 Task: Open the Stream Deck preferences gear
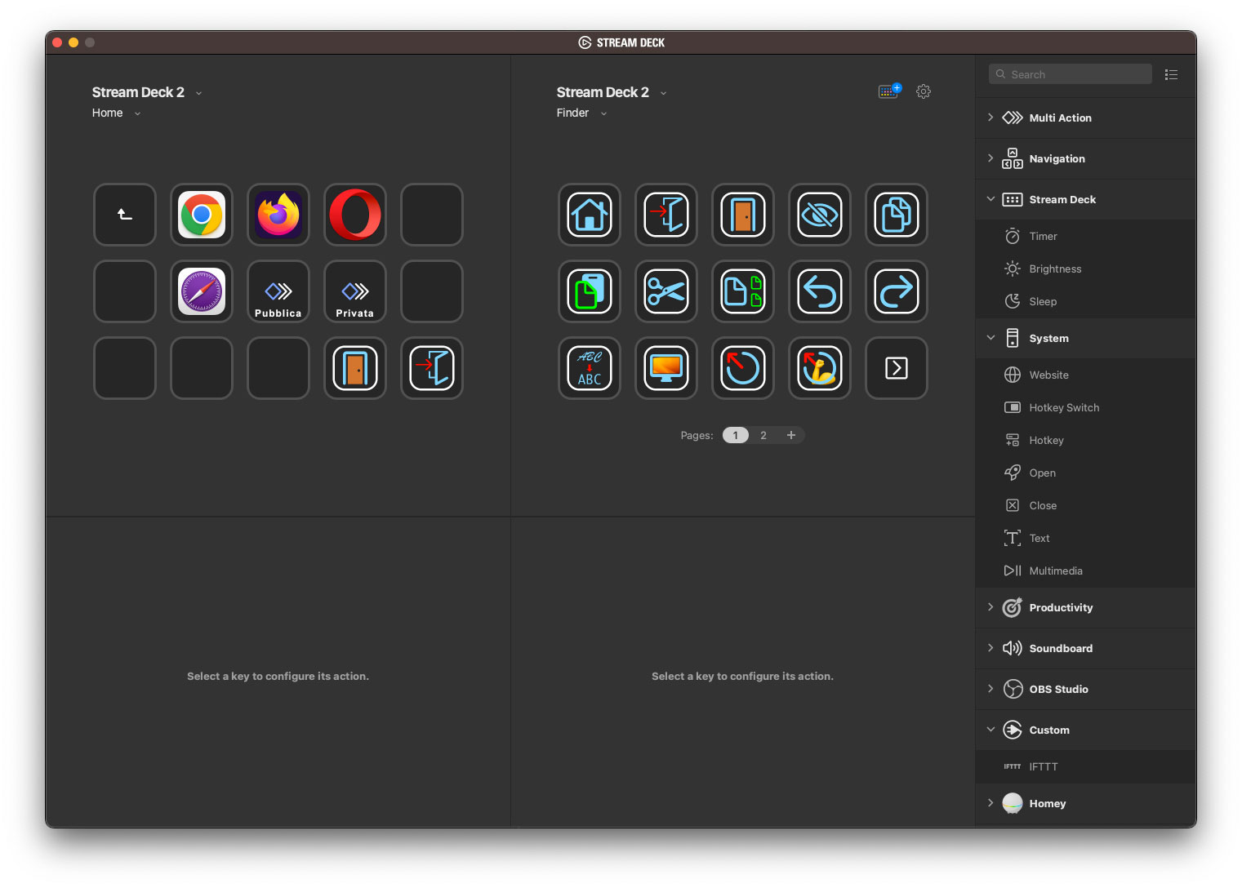tap(924, 91)
